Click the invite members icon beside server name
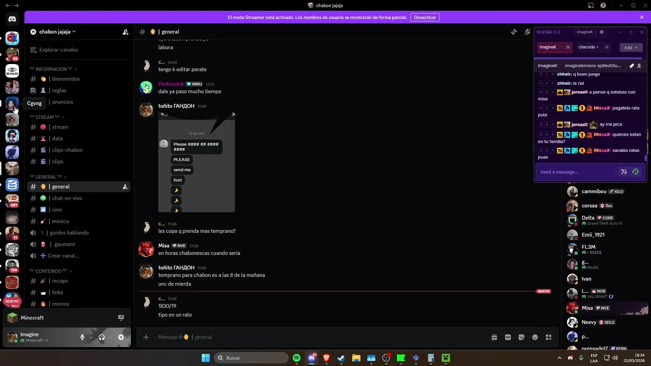Viewport: 651px width, 366px height. pos(126,32)
